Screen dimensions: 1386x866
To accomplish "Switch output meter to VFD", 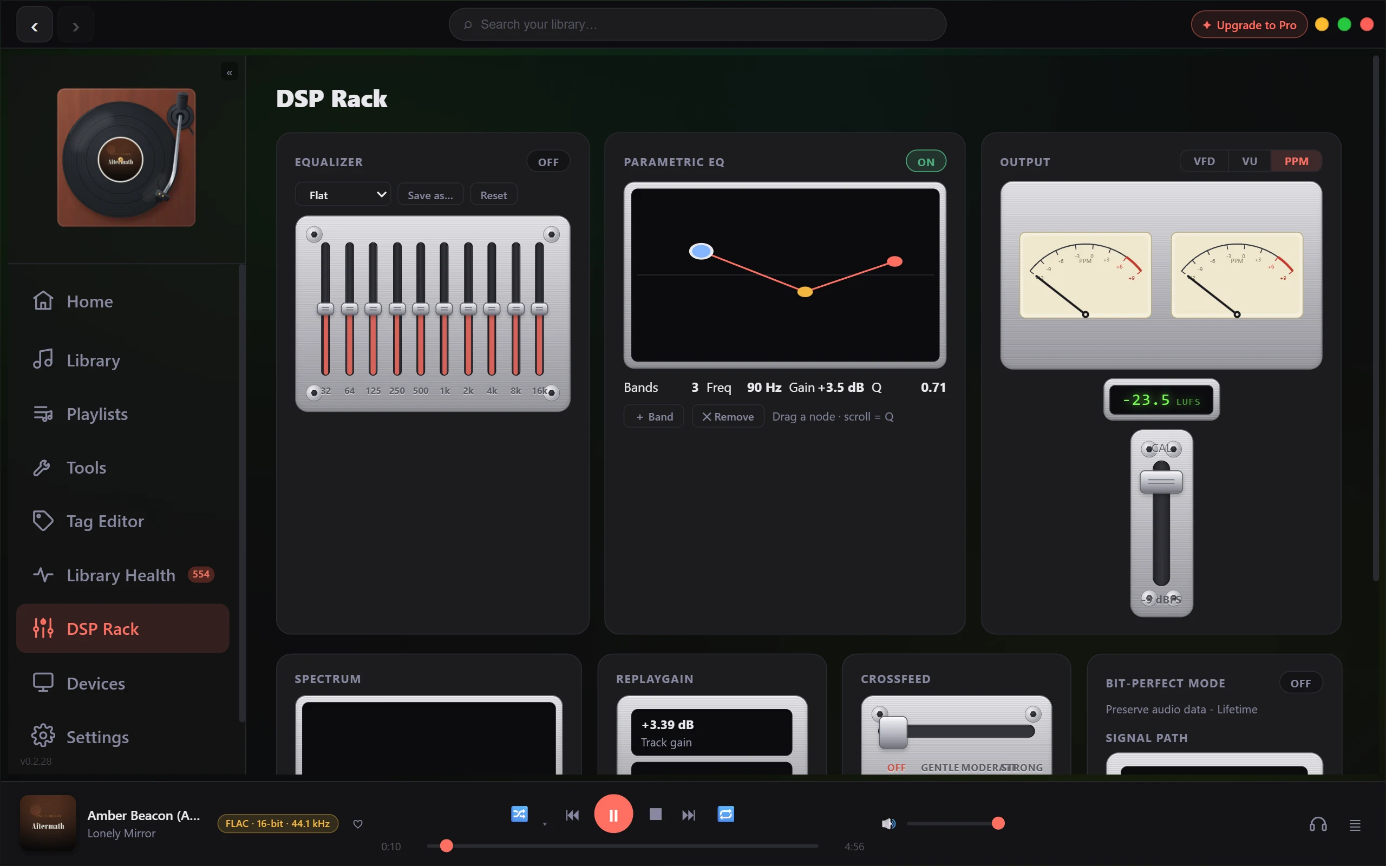I will tap(1204, 161).
